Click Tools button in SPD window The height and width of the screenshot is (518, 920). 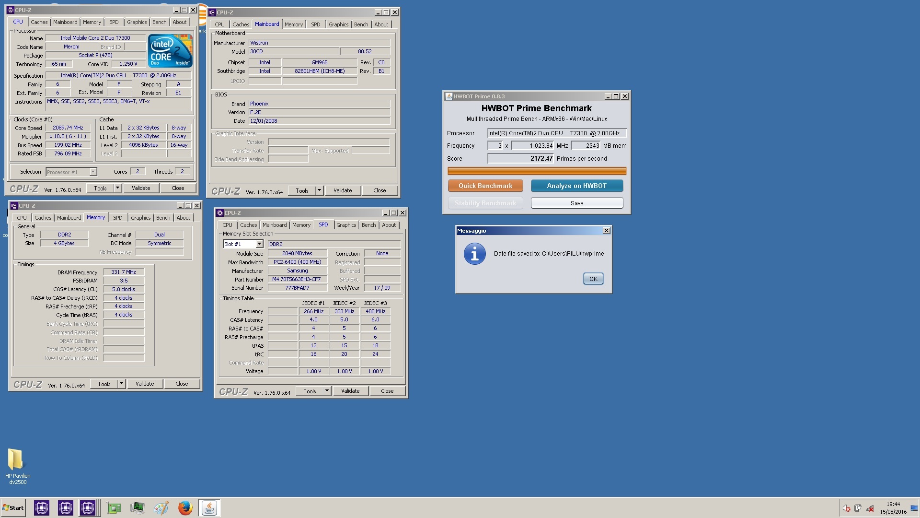pyautogui.click(x=310, y=391)
